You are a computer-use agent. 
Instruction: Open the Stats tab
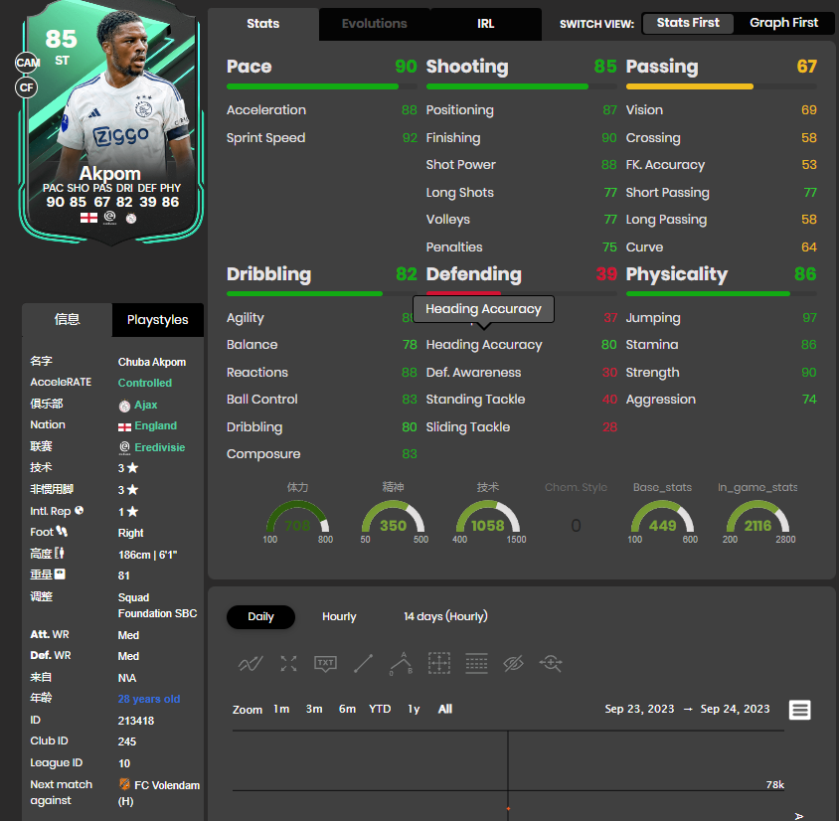263,24
